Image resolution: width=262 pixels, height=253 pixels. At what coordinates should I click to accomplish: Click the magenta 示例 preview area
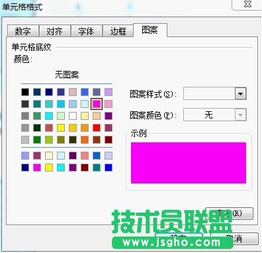click(x=189, y=163)
